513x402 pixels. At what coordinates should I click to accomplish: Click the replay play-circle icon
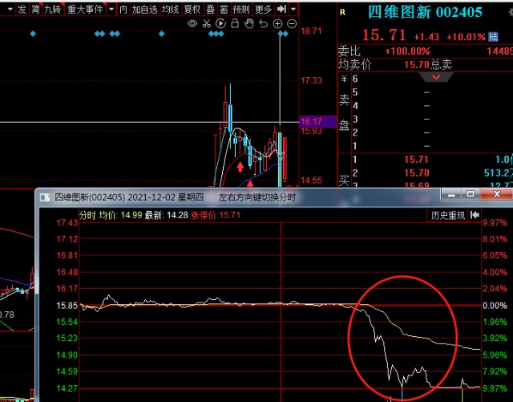221,23
